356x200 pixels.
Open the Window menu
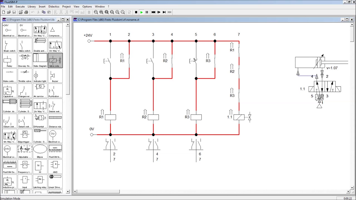[x=100, y=6]
